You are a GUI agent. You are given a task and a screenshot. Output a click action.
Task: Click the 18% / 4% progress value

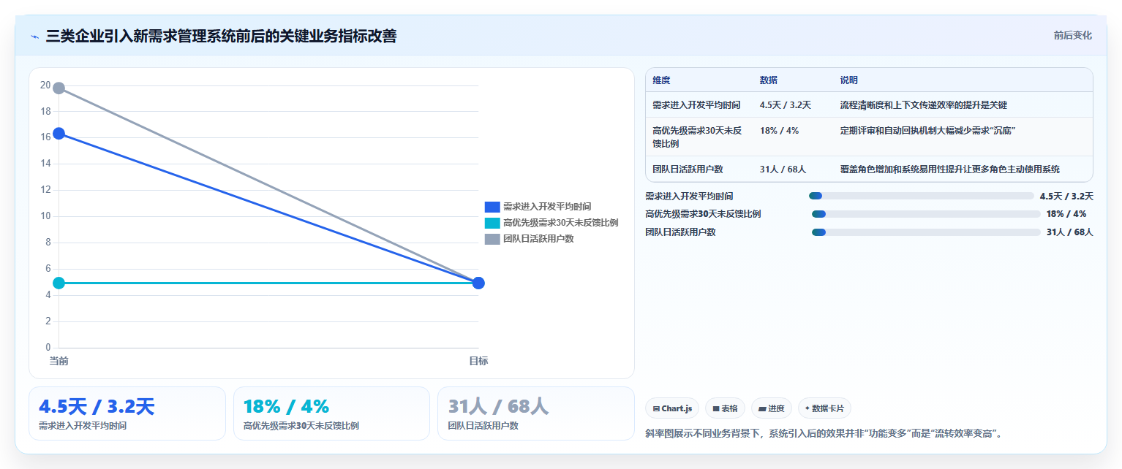pos(1066,214)
